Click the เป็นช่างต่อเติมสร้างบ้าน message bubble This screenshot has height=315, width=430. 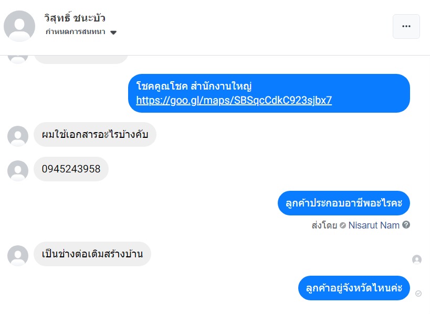(92, 254)
